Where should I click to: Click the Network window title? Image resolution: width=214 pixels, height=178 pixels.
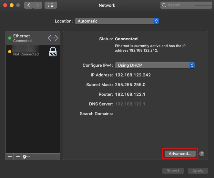click(107, 5)
